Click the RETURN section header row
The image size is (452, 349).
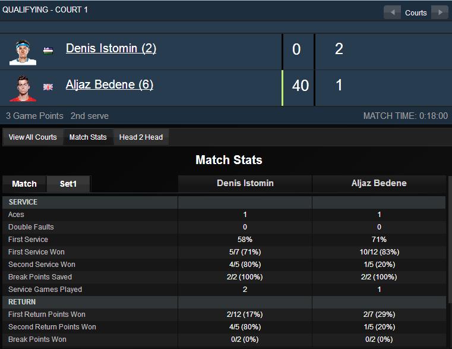pyautogui.click(x=224, y=302)
